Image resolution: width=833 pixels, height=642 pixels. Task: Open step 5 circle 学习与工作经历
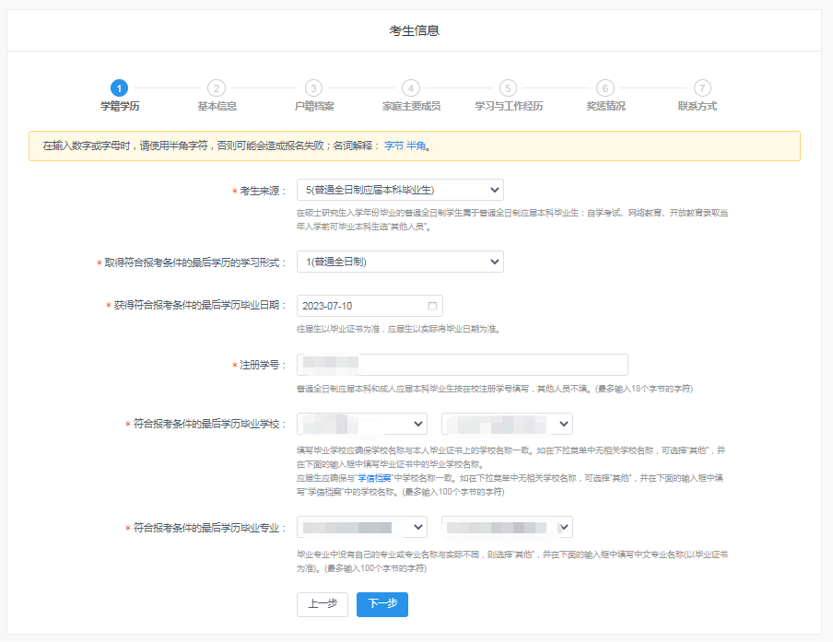point(508,88)
